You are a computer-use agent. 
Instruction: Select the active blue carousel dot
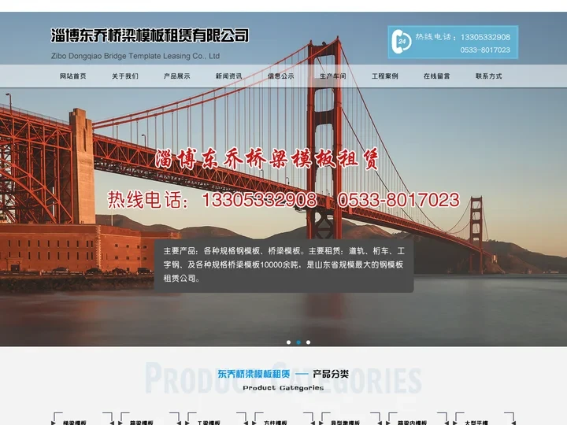[x=298, y=342]
